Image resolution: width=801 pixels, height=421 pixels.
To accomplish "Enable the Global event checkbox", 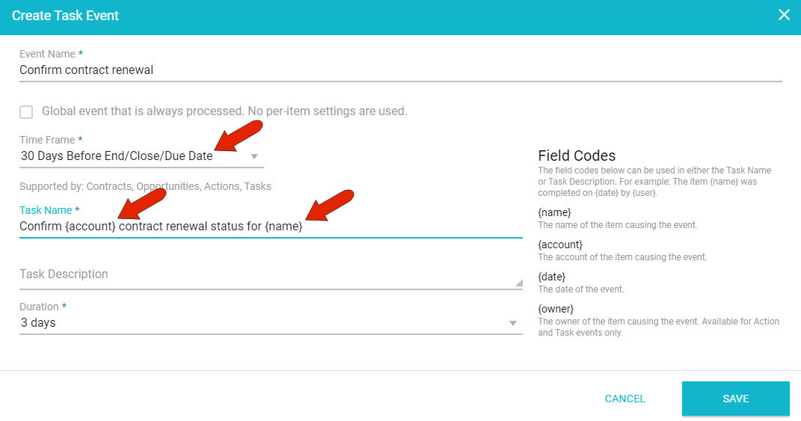I will click(27, 112).
